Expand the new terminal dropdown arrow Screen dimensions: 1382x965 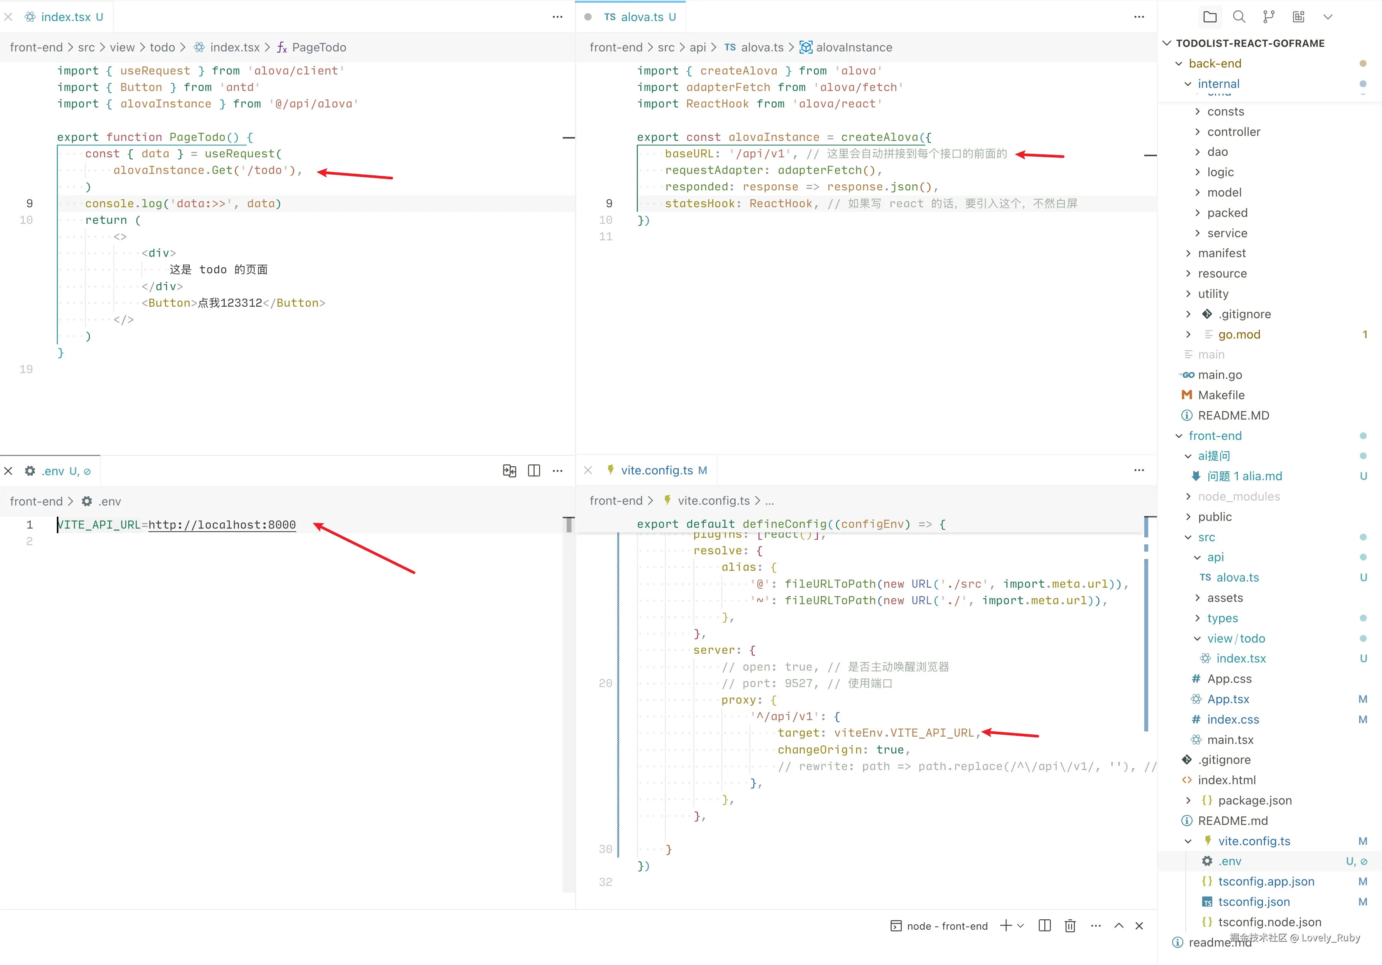click(1020, 926)
